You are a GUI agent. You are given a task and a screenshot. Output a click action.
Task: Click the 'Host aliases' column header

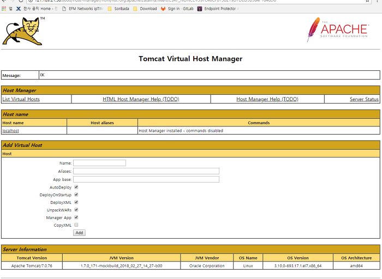[103, 123]
